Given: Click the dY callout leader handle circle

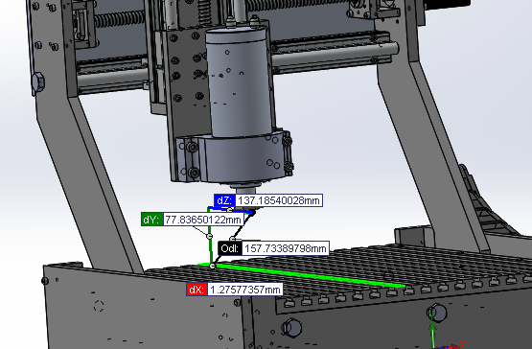Looking at the screenshot, I should [210, 236].
